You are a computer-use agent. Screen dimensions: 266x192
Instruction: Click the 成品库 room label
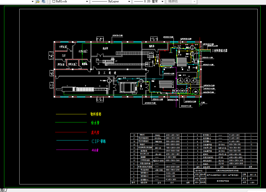click(105, 48)
